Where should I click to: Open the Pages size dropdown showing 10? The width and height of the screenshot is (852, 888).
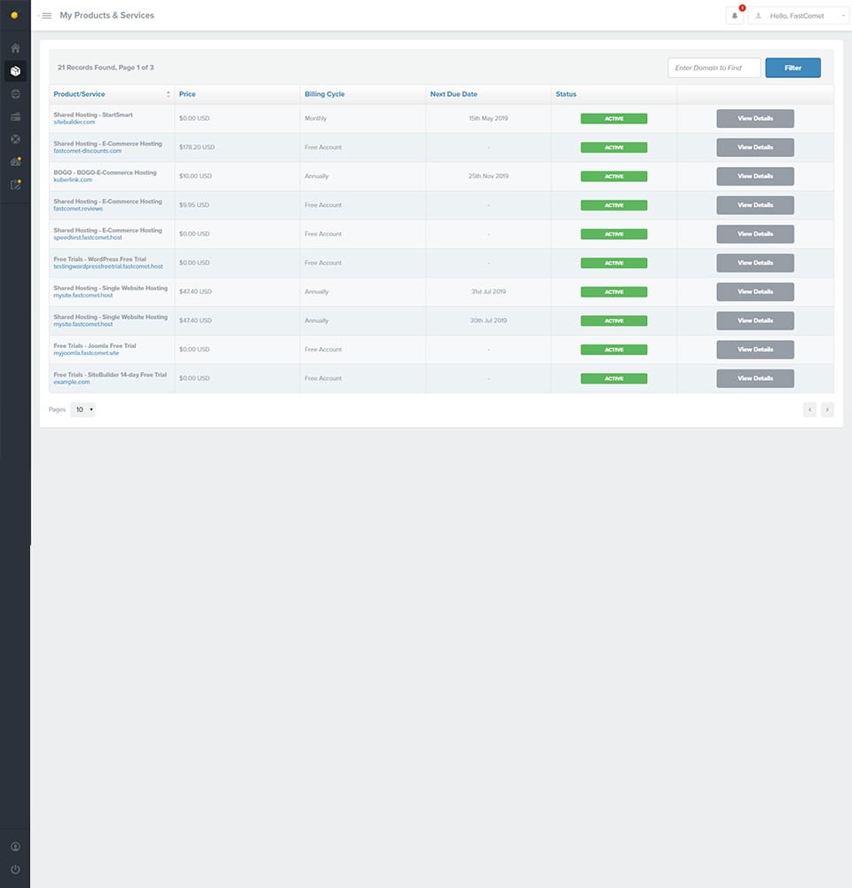pyautogui.click(x=83, y=409)
